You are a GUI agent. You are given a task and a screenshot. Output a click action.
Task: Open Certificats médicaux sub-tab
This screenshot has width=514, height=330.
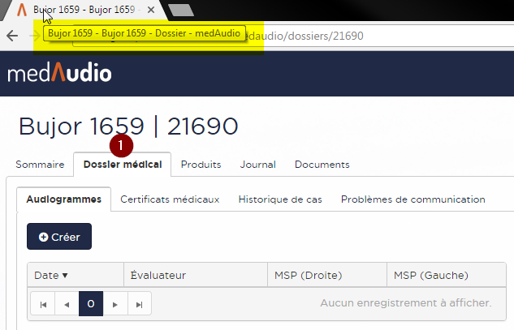pyautogui.click(x=170, y=199)
